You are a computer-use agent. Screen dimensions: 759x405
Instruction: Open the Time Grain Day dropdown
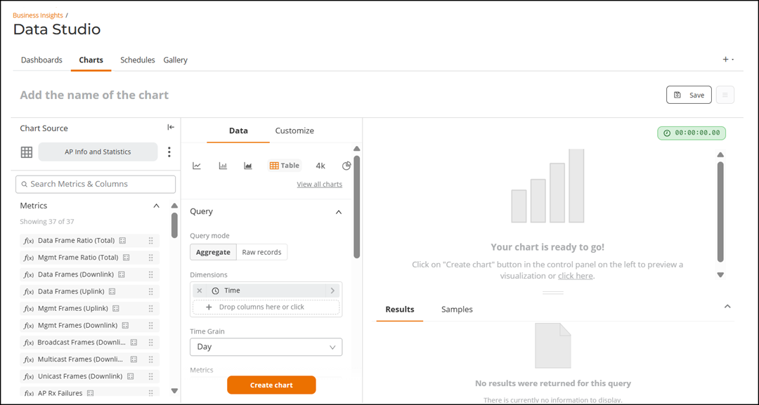click(x=266, y=347)
